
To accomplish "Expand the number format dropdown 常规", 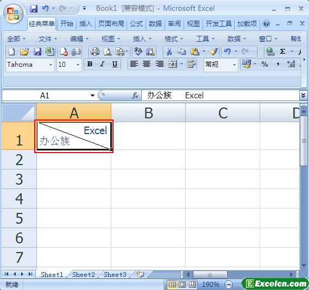I will click(234, 65).
